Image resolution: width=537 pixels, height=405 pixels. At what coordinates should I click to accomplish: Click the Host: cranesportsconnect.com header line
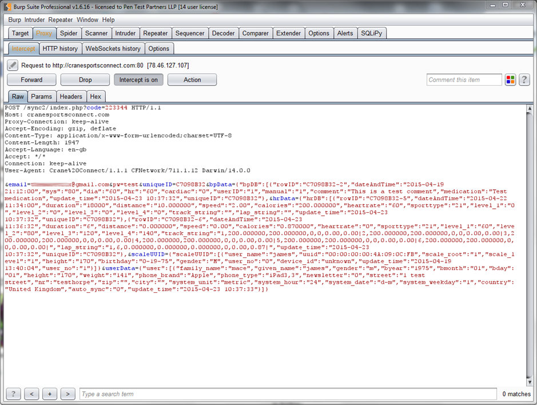point(57,115)
